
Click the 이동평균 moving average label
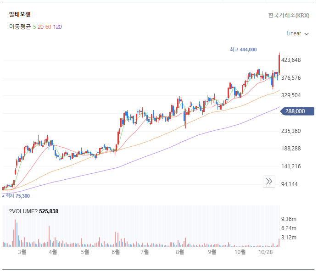(20, 27)
